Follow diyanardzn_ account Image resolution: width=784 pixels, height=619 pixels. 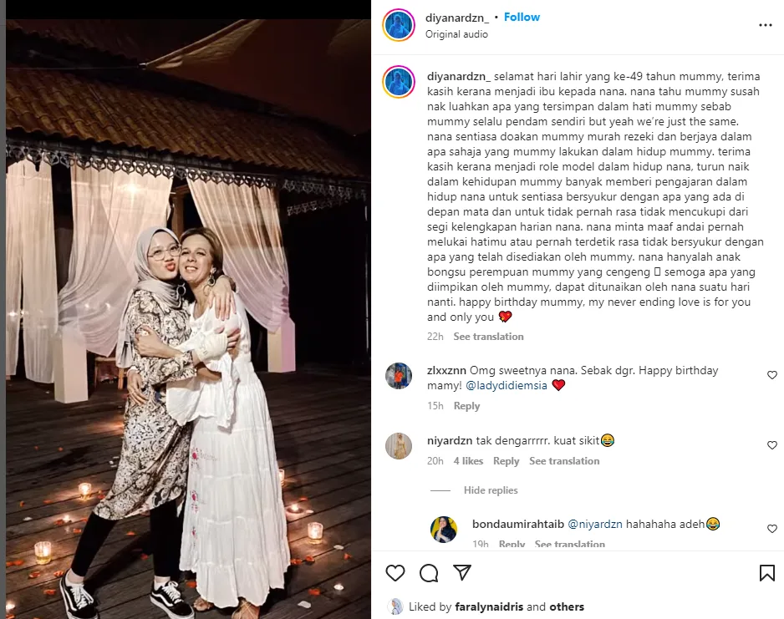[522, 17]
